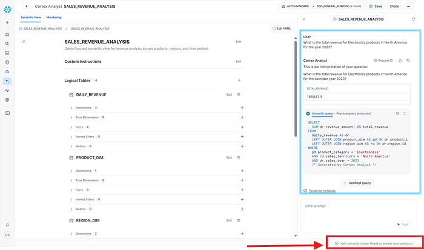Screen dimensions: 424x250
Task: Run the prompt with Run button
Action: [403, 225]
